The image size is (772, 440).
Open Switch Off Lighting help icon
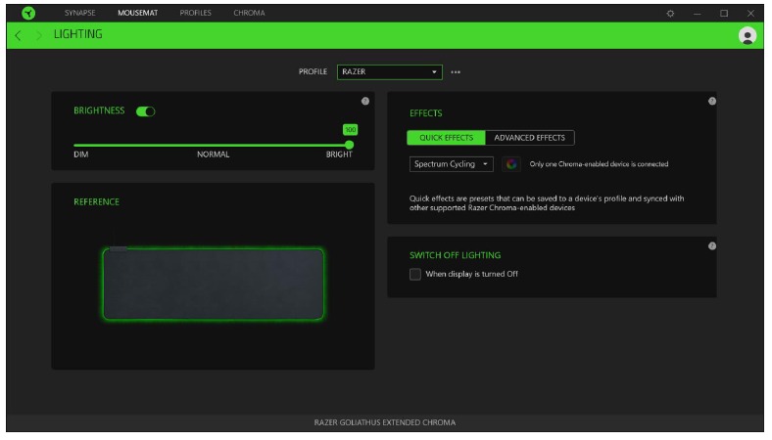pos(712,245)
